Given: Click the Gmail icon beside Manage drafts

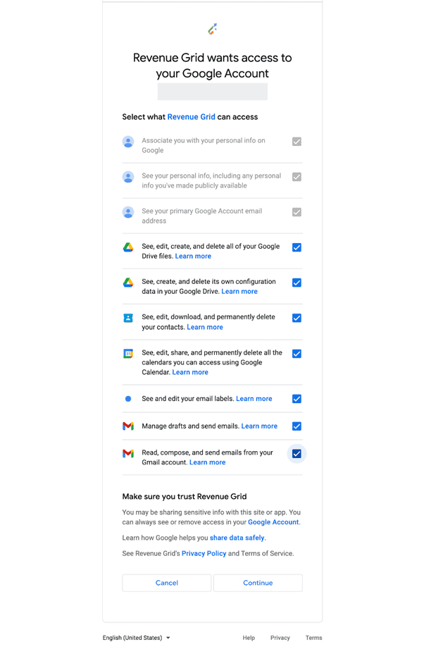Looking at the screenshot, I should [x=128, y=426].
